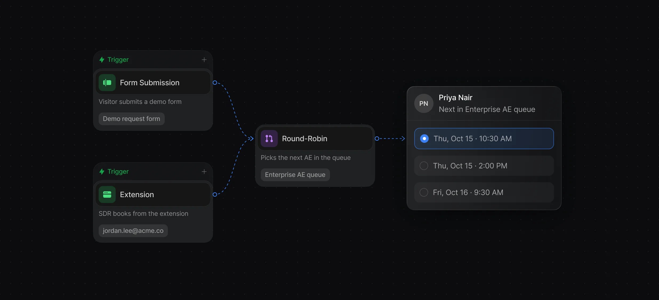Add a step to the Extension trigger
Viewport: 659px width, 300px height.
(x=204, y=172)
